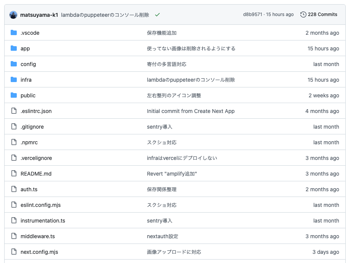Click the blue .vscode folder icon

coord(13,33)
